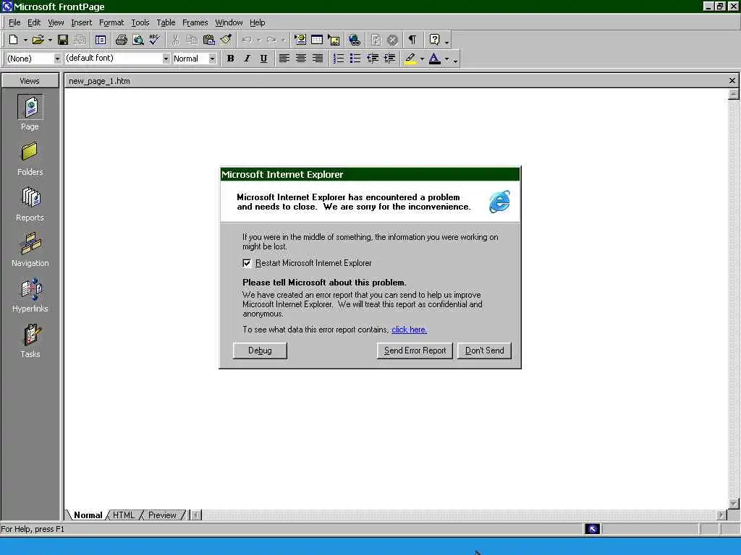Click the status bar FrontPage icon
Image resolution: width=741 pixels, height=555 pixels.
click(592, 529)
